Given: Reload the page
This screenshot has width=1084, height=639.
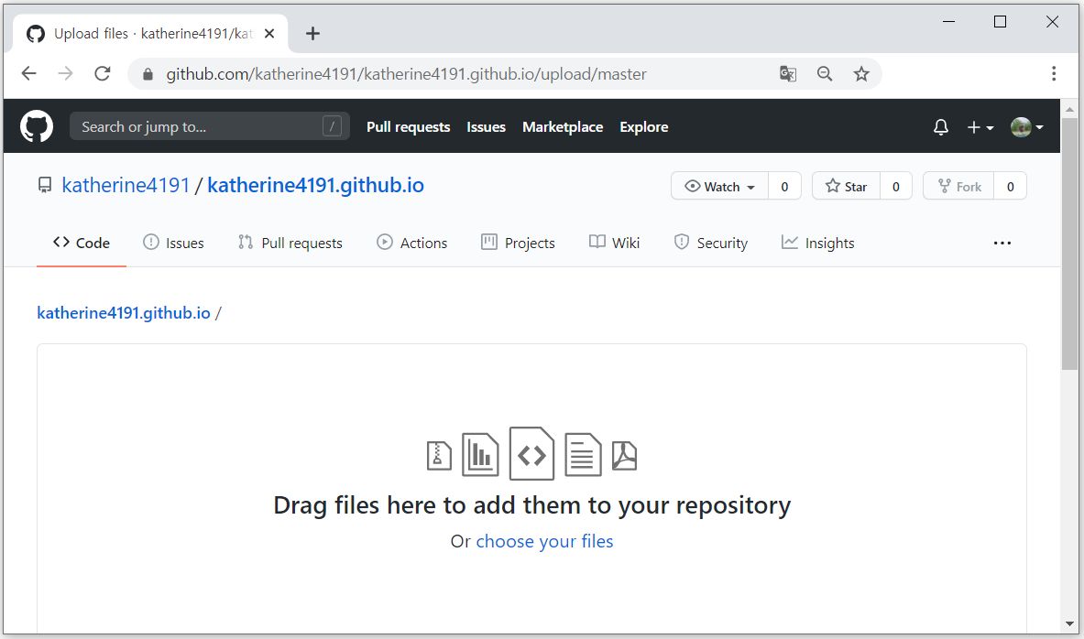Looking at the screenshot, I should [103, 74].
